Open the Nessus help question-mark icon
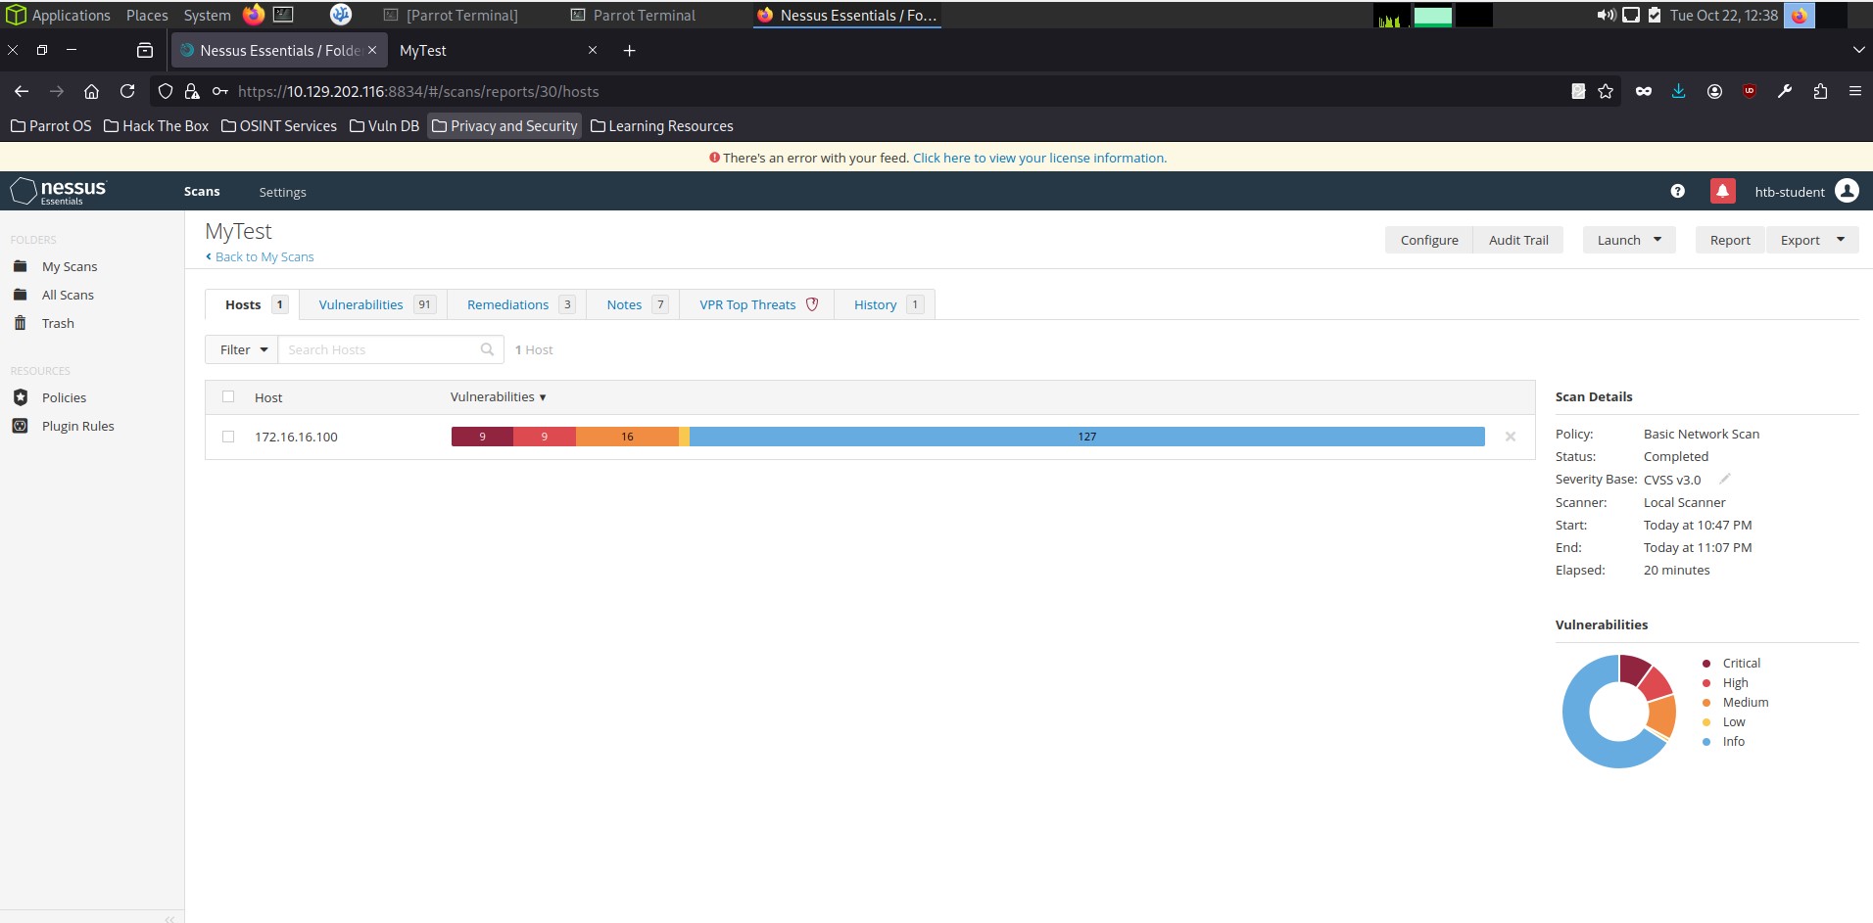This screenshot has height=923, width=1873. point(1677,192)
